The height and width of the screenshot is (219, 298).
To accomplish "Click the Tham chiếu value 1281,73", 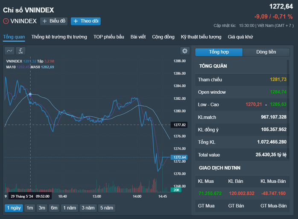I will coord(278,79).
